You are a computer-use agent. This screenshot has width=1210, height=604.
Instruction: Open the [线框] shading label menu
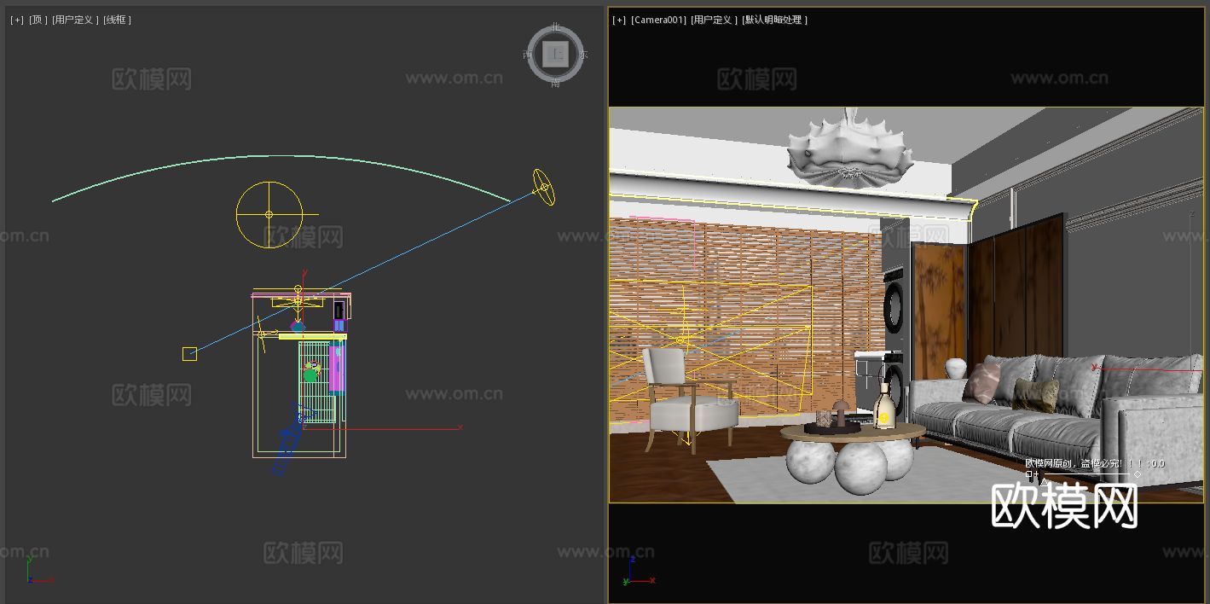(x=117, y=19)
